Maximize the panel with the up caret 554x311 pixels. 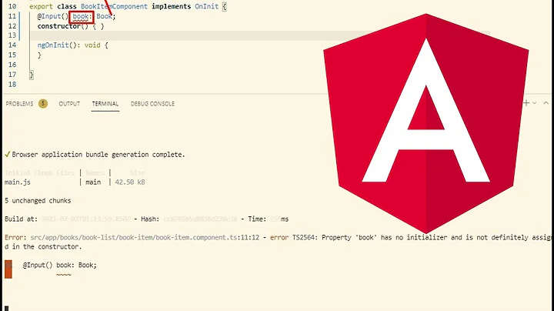pyautogui.click(x=546, y=103)
